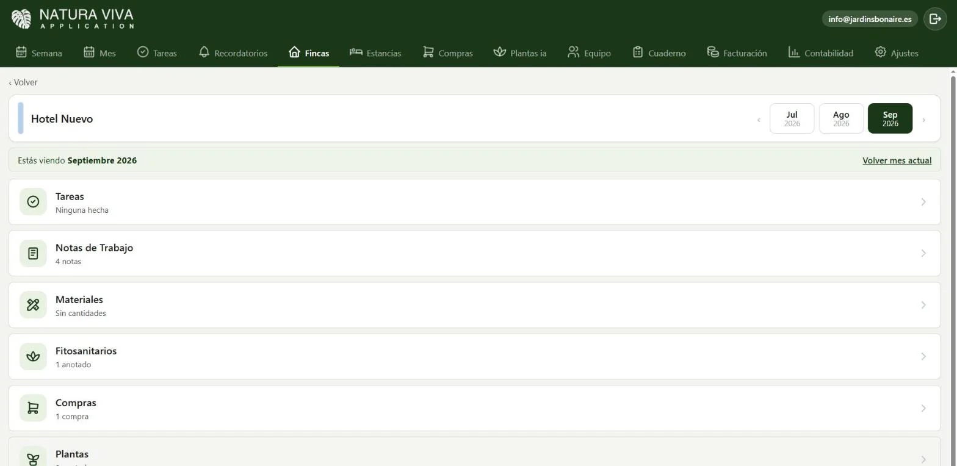Expand the Notas de Trabajo chevron

click(923, 253)
